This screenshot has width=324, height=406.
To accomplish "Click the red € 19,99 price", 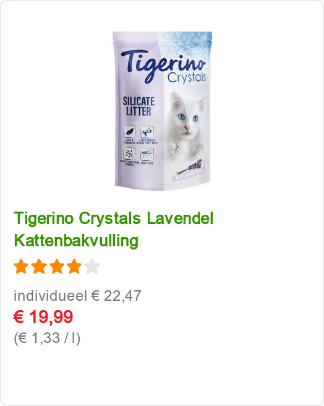I will (43, 317).
